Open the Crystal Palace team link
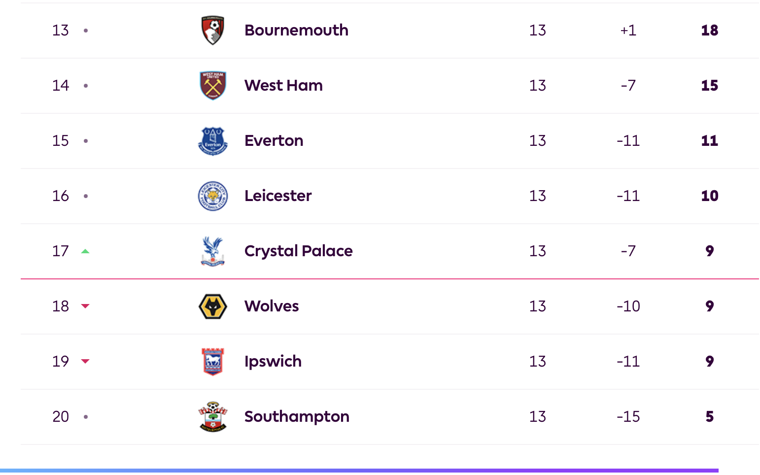Screen dimensions: 760x475 click(x=298, y=251)
